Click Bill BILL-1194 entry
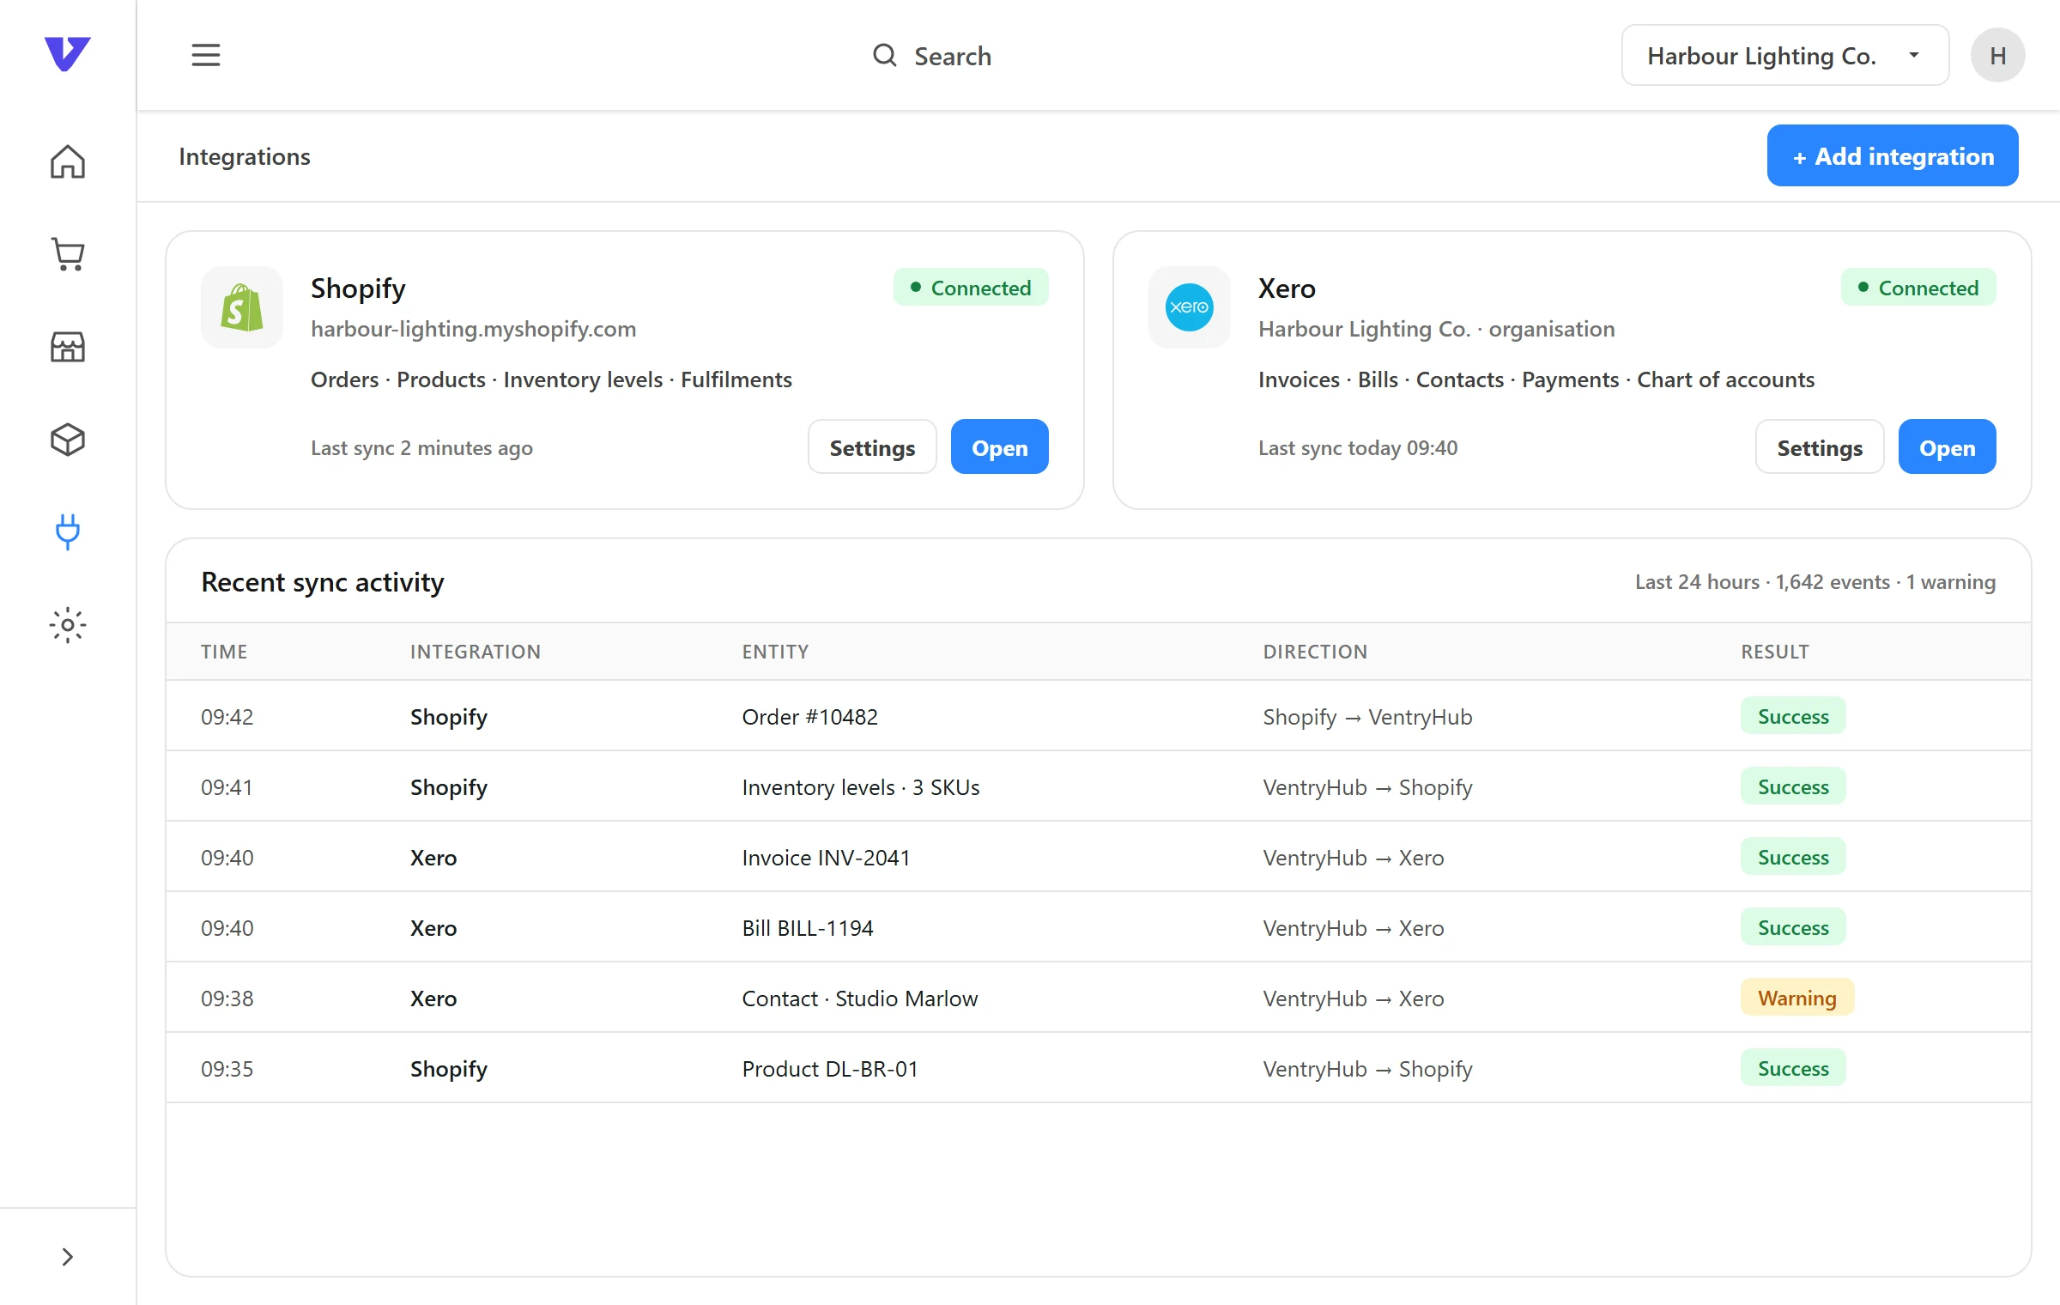 click(x=808, y=928)
